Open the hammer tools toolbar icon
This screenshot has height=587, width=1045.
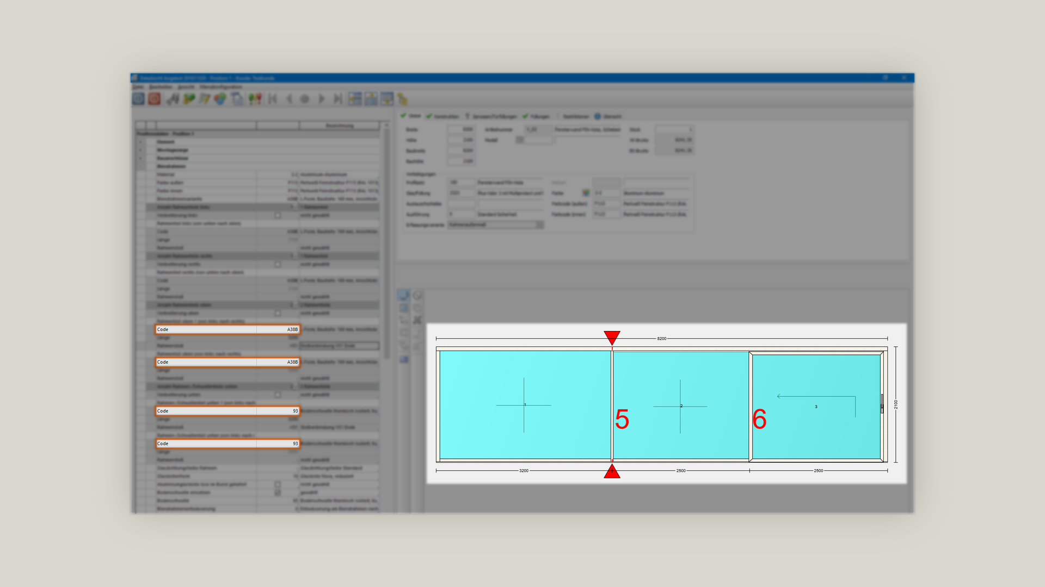pyautogui.click(x=173, y=99)
